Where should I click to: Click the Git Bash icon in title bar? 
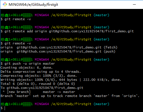[5, 4]
